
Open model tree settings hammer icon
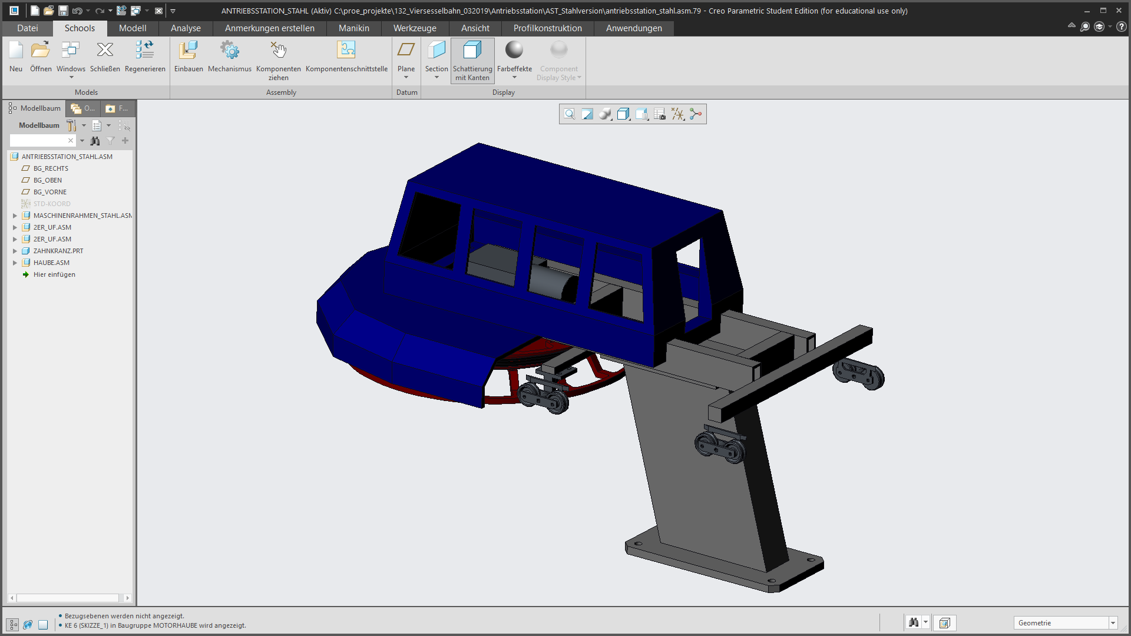click(x=71, y=125)
